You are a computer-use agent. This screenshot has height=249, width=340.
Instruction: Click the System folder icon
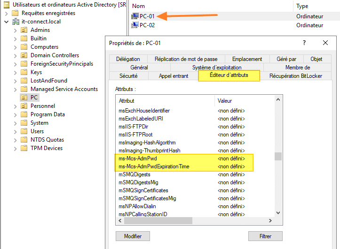pos(24,122)
